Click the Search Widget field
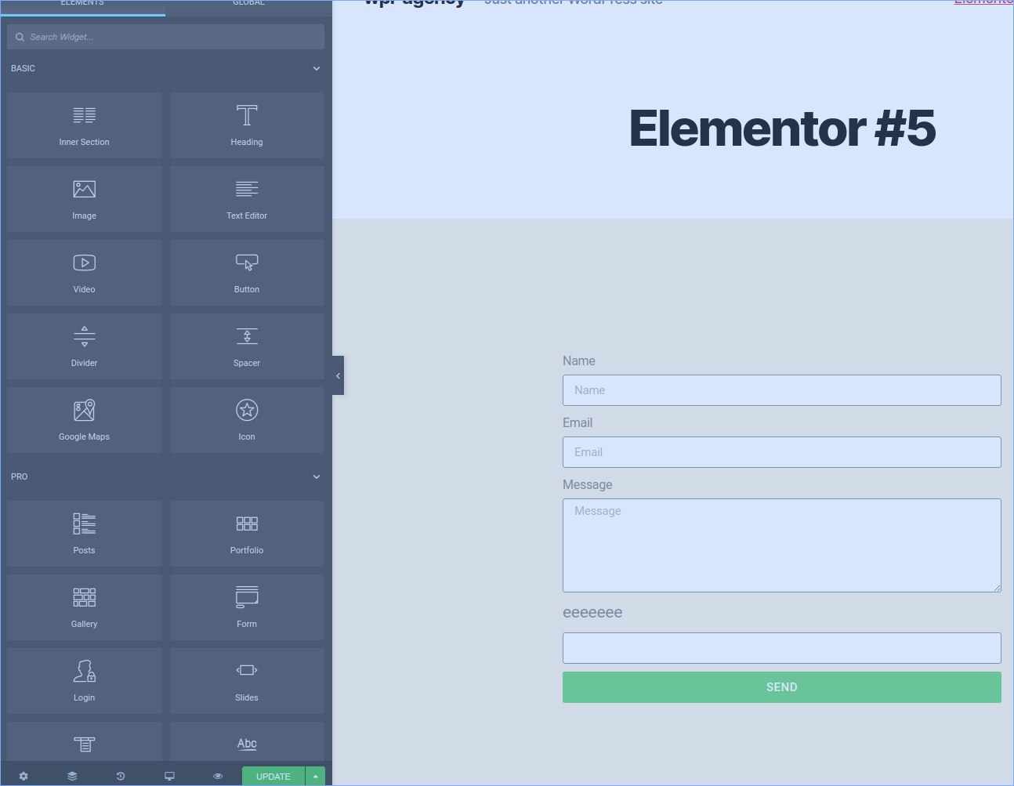 (x=165, y=37)
